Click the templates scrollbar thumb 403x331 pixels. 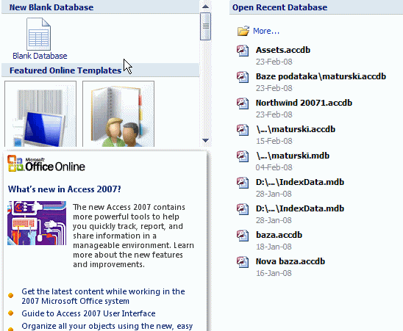pyautogui.click(x=205, y=26)
